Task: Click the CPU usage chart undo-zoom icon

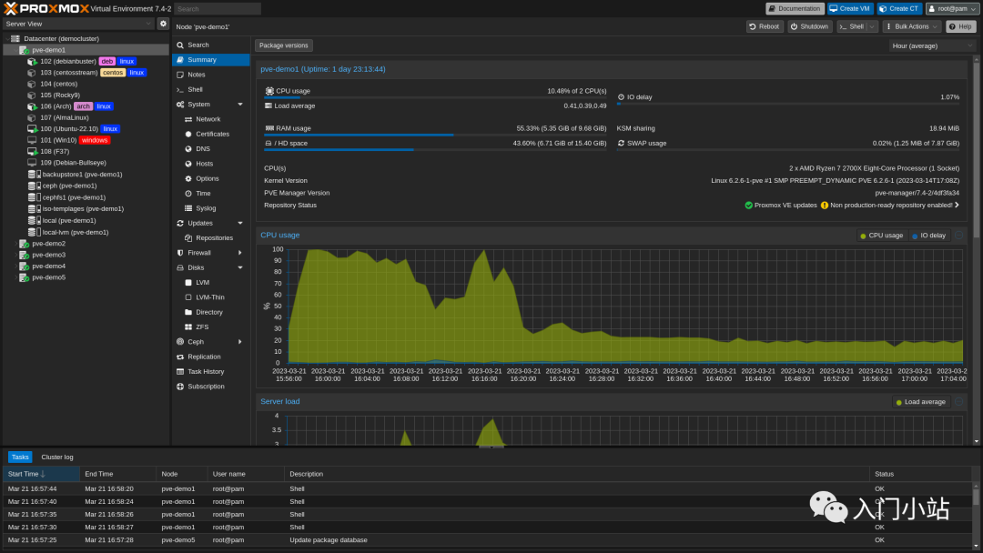Action: pyautogui.click(x=958, y=236)
